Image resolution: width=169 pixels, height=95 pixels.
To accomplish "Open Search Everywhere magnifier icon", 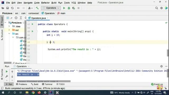I will point(157,8).
